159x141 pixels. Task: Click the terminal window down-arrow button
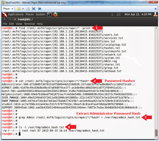coord(10,19)
